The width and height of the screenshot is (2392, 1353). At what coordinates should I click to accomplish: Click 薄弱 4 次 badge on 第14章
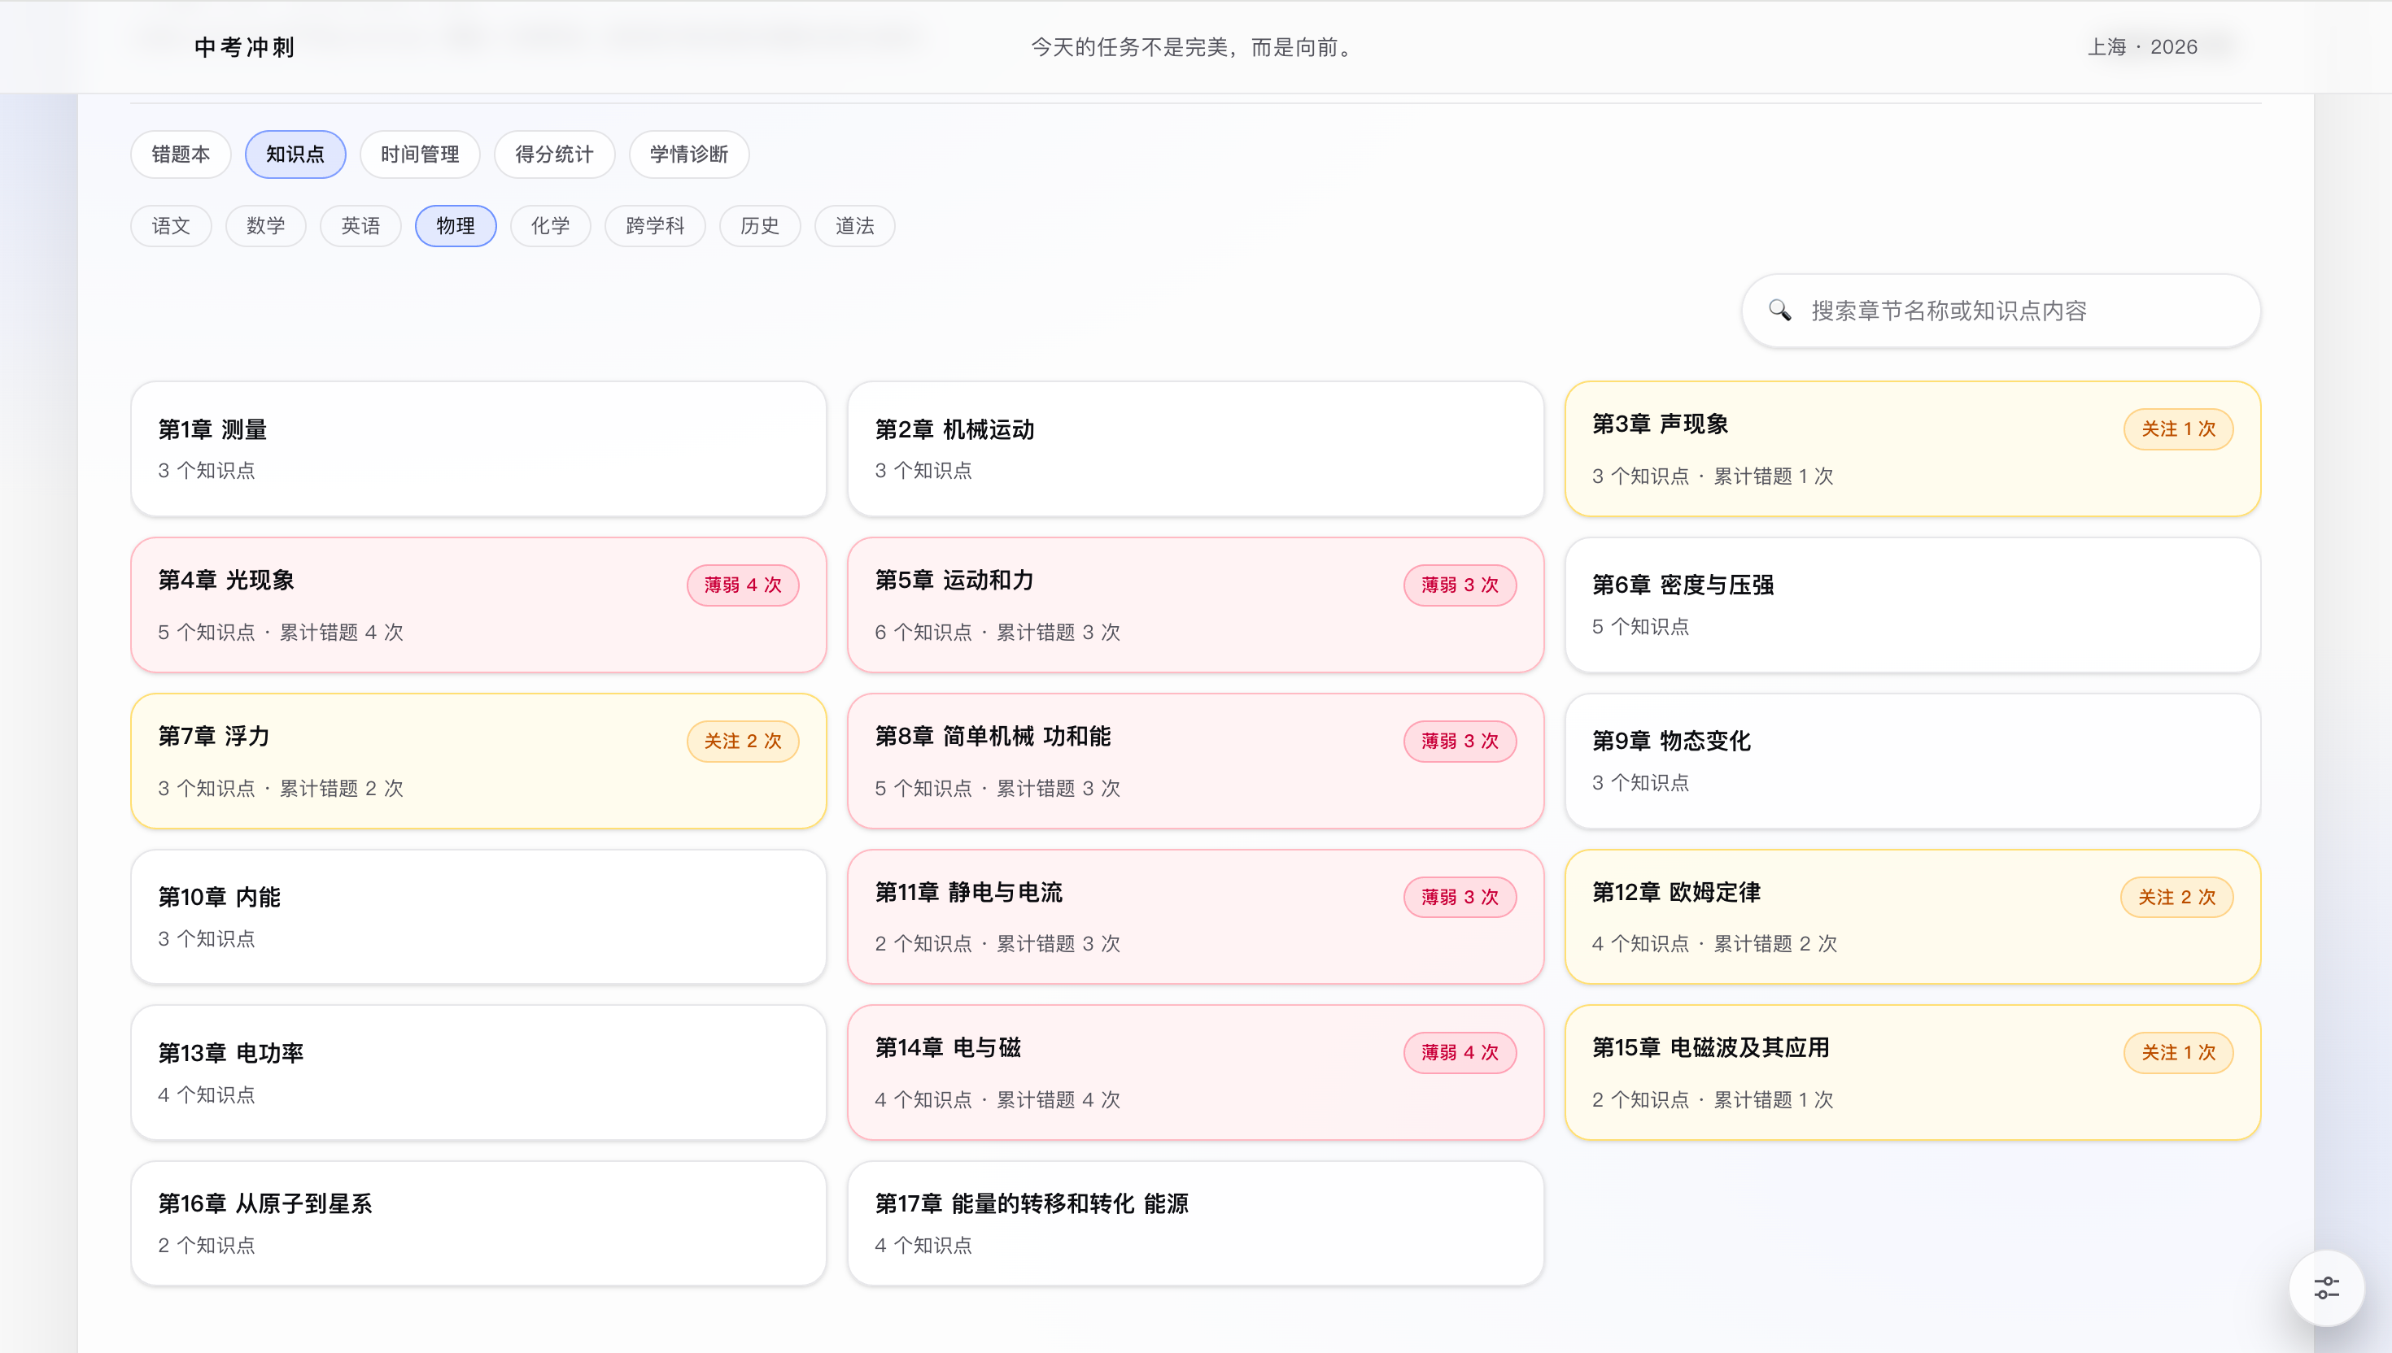click(x=1460, y=1053)
